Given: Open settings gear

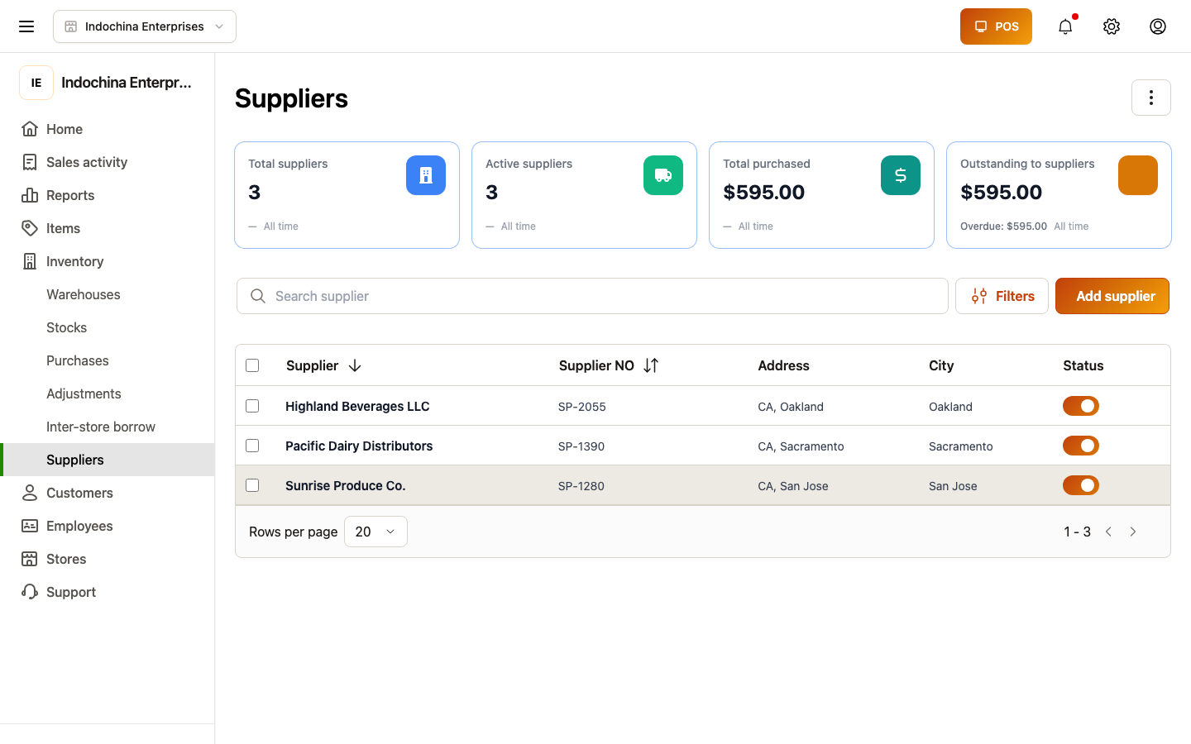Looking at the screenshot, I should coord(1112,26).
